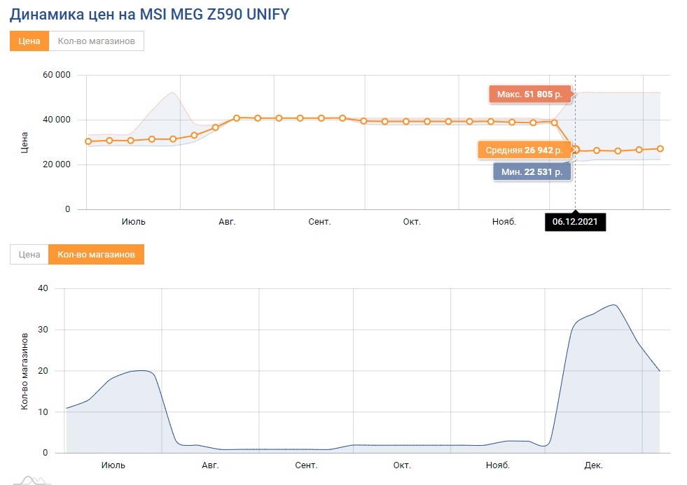Click the Мин. 22 531 р. tooltip
687x485 pixels.
pos(532,172)
